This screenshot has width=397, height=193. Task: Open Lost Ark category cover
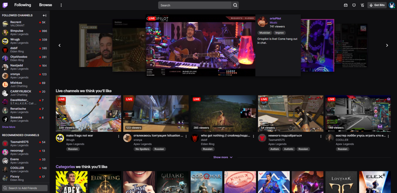pos(341,182)
